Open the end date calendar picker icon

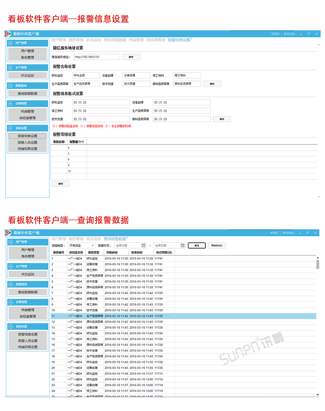click(182, 245)
